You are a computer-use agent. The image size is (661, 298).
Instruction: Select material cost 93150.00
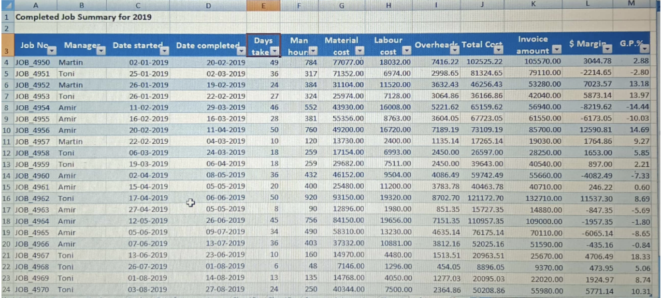(x=347, y=198)
